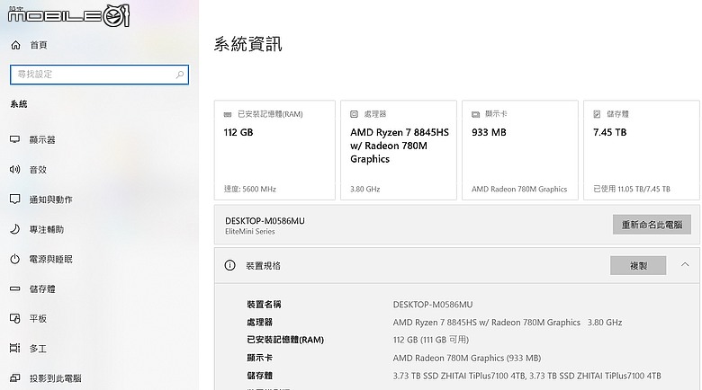Click the 平板 tablet icon
Image resolution: width=702 pixels, height=390 pixels.
[x=14, y=318]
